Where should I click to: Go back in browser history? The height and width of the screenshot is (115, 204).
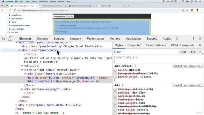[x=3, y=10]
